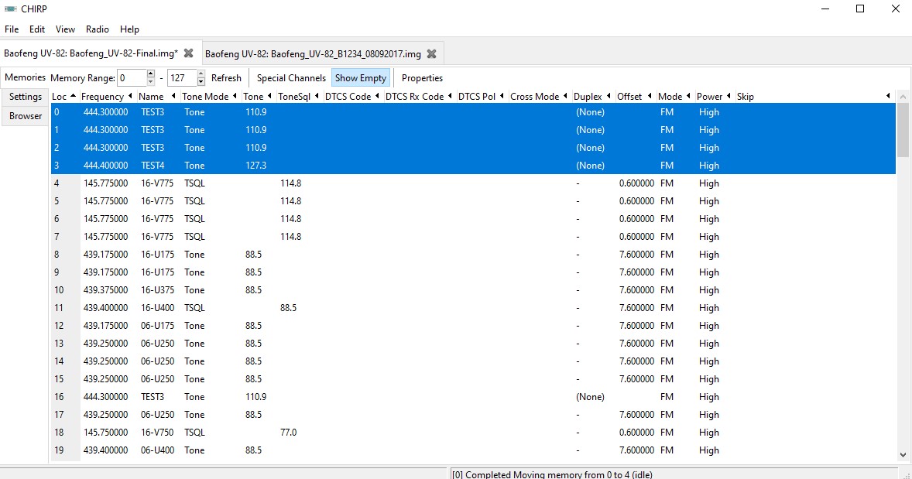This screenshot has height=479, width=912.
Task: Sort by the Loc column
Action: coord(64,97)
